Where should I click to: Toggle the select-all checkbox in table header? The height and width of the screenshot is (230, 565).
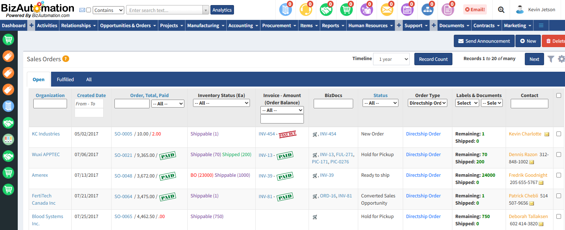coord(558,95)
